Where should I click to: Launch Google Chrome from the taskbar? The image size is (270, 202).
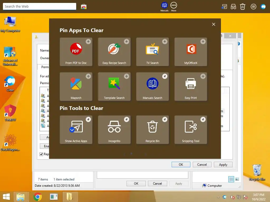coord(37,197)
